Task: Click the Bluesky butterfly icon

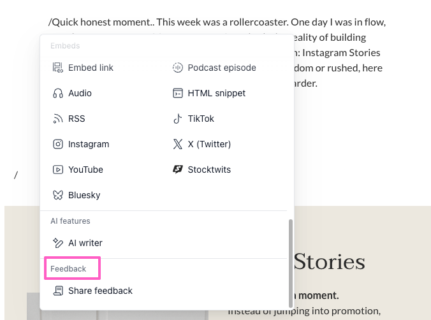Action: pos(58,195)
